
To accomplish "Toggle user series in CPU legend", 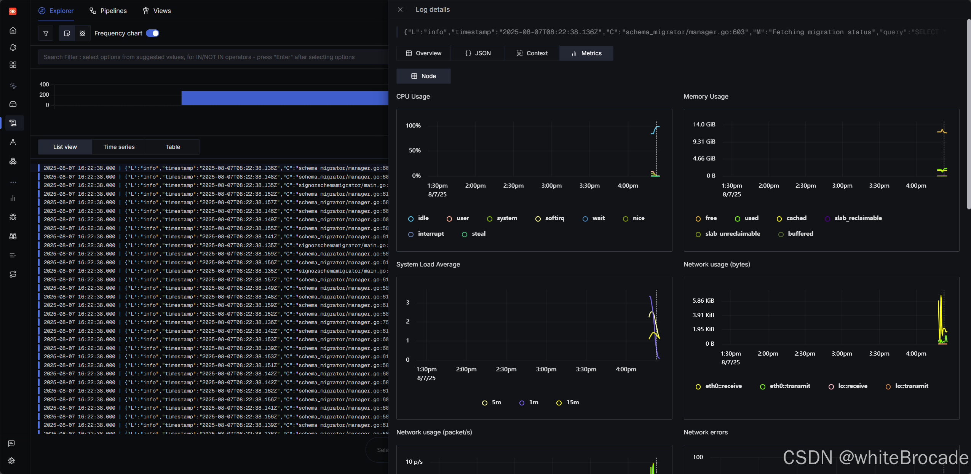I will (458, 218).
